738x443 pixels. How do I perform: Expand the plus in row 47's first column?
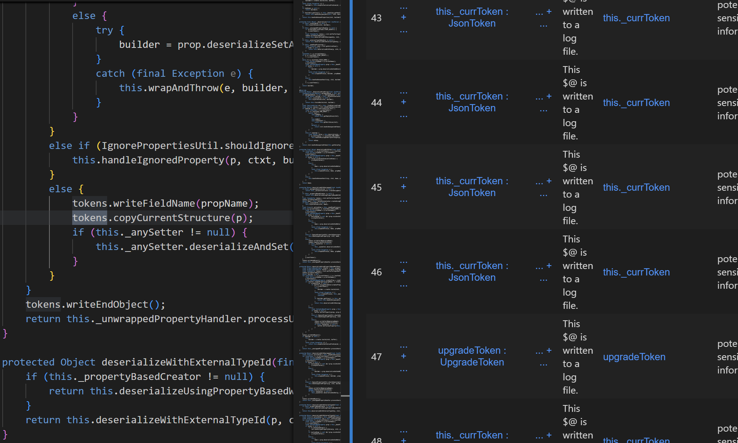[x=404, y=356]
